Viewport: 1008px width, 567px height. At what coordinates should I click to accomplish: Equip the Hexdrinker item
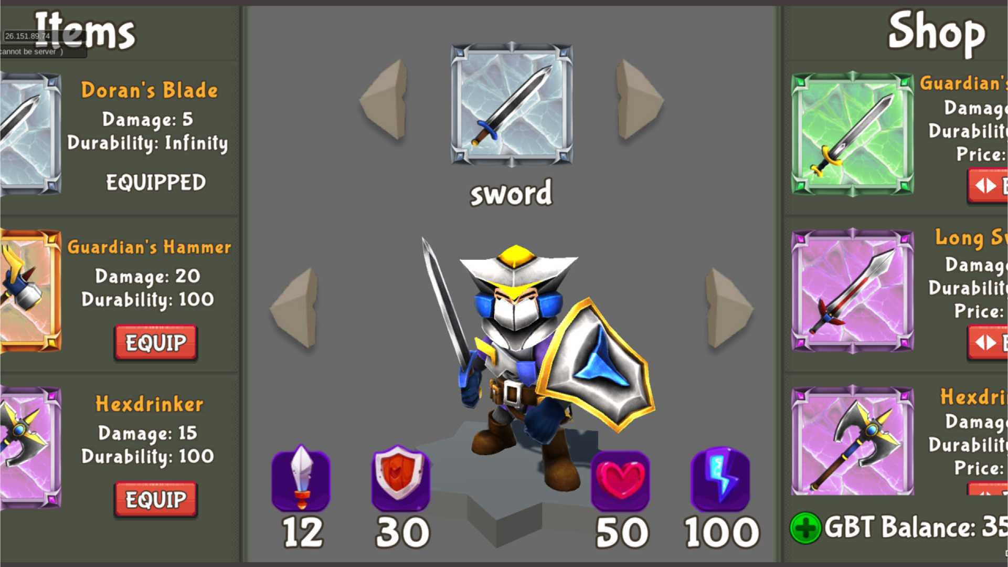pyautogui.click(x=156, y=499)
